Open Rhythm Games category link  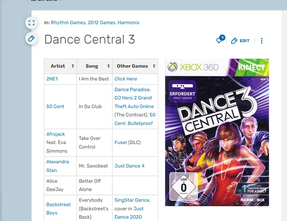click(68, 22)
